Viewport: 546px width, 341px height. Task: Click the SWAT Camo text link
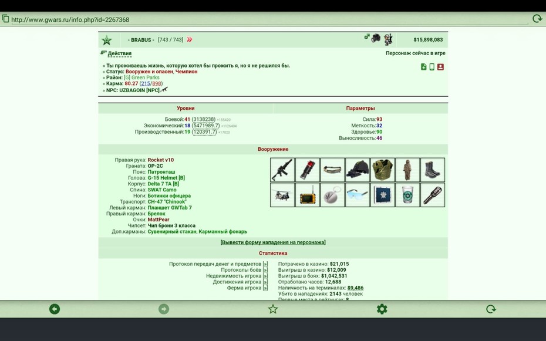162,190
